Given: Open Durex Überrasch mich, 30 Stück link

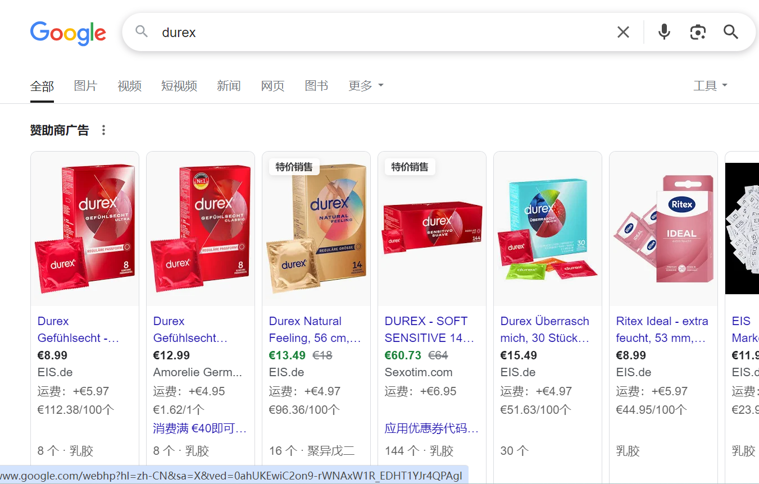Looking at the screenshot, I should pyautogui.click(x=545, y=330).
